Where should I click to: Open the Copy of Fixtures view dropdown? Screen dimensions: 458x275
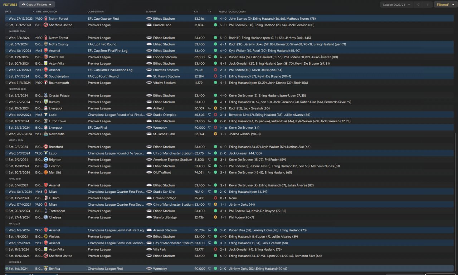tap(37, 5)
